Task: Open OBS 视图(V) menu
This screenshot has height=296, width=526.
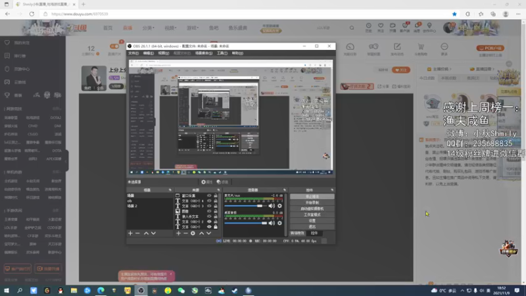Action: (163, 53)
